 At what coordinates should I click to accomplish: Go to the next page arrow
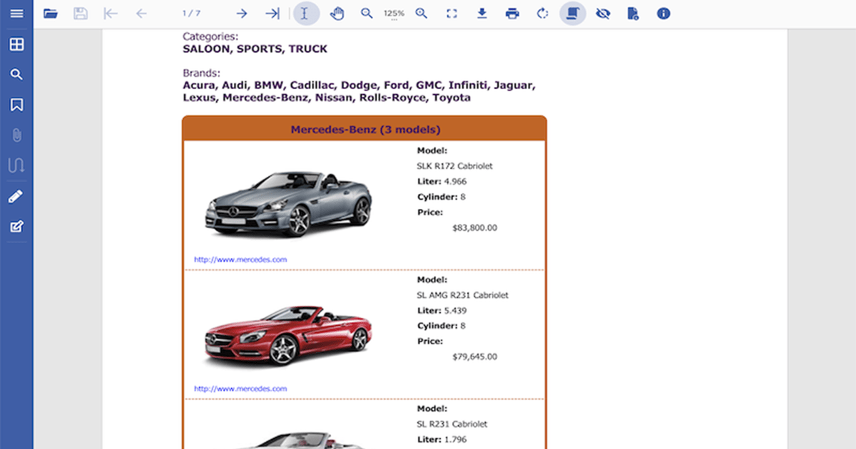point(242,14)
